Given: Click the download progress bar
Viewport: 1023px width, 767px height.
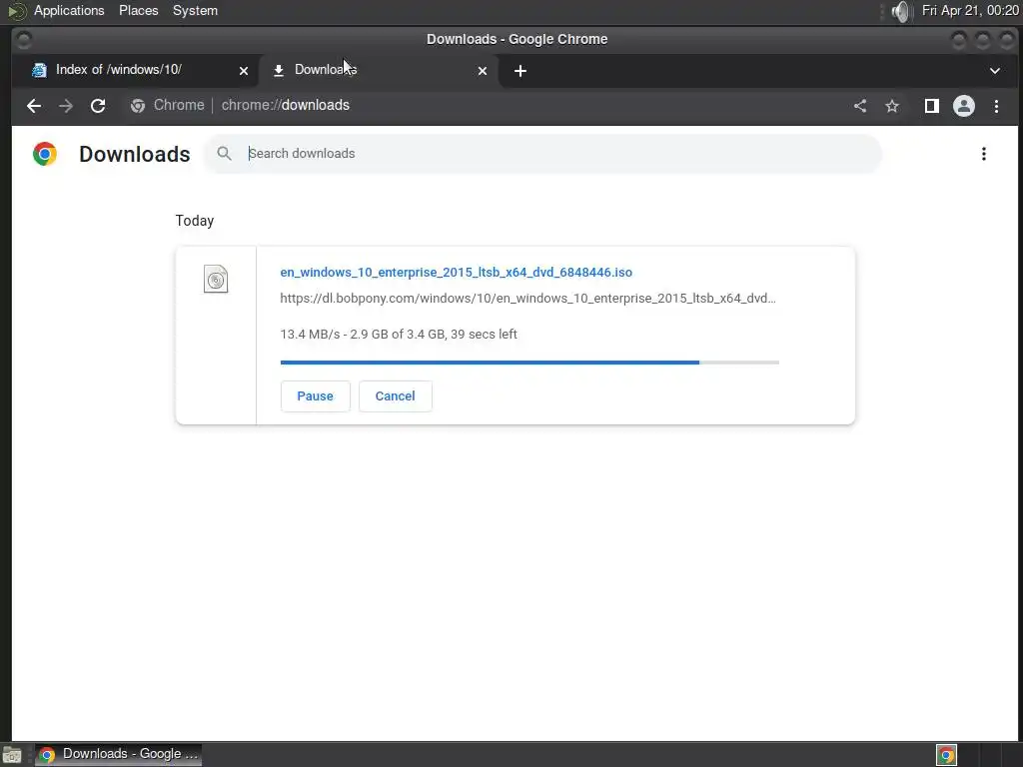Looking at the screenshot, I should tap(529, 362).
